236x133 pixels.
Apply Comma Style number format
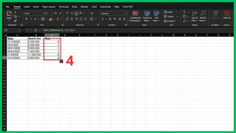coord(115,19)
